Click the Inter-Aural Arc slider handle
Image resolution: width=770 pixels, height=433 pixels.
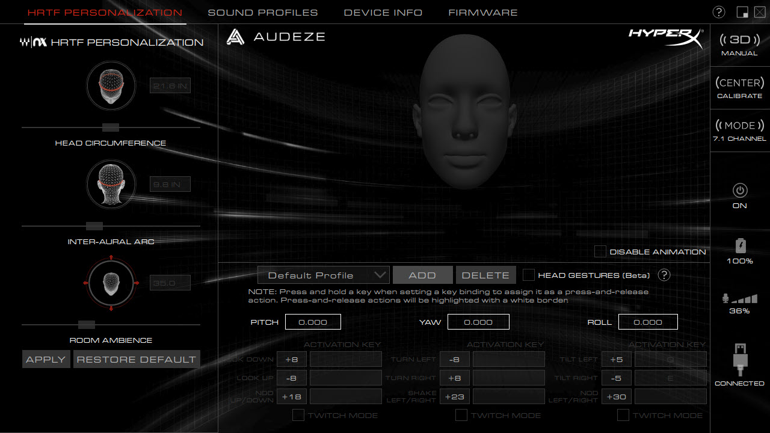click(x=94, y=226)
